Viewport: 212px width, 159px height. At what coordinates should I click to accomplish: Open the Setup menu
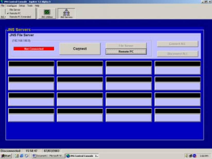(22, 6)
